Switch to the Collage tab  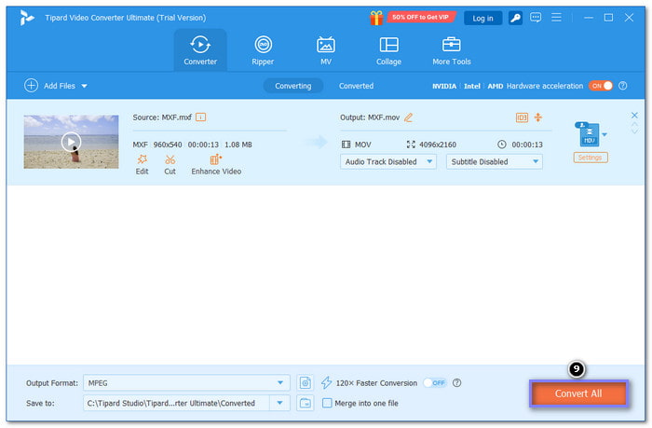[388, 50]
